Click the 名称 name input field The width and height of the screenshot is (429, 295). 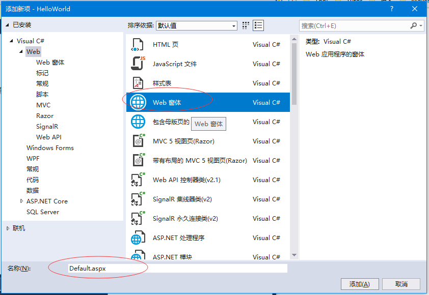point(177,268)
